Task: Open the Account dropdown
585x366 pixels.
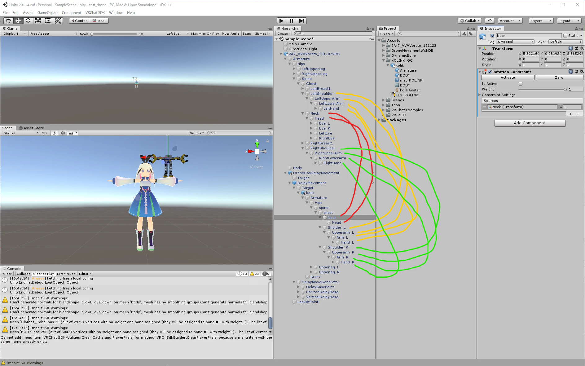Action: click(510, 21)
